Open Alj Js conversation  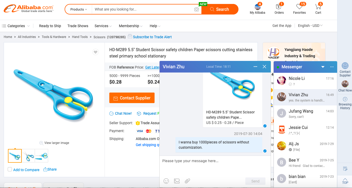tap(305, 146)
